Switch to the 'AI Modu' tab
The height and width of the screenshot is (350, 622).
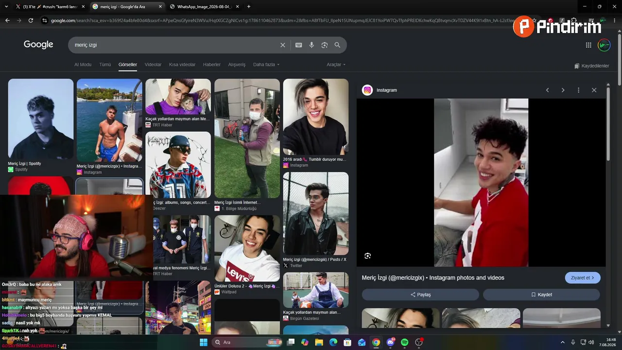pos(83,65)
